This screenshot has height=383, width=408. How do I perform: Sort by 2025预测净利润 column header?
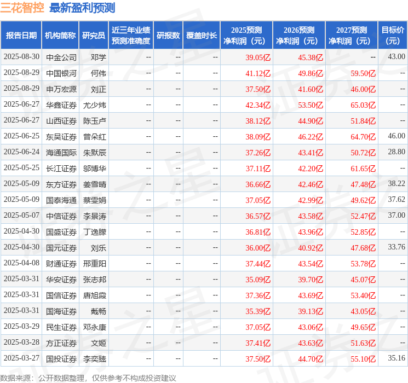(246, 35)
